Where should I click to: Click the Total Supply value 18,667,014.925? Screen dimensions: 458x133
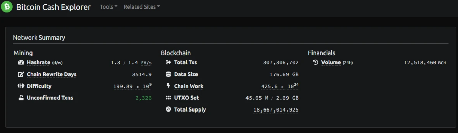pyautogui.click(x=276, y=110)
